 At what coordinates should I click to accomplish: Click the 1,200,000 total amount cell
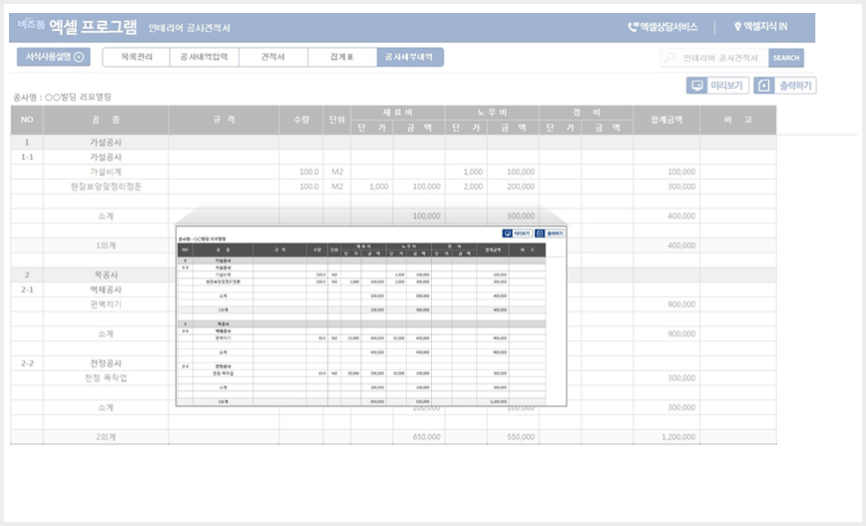pyautogui.click(x=666, y=437)
